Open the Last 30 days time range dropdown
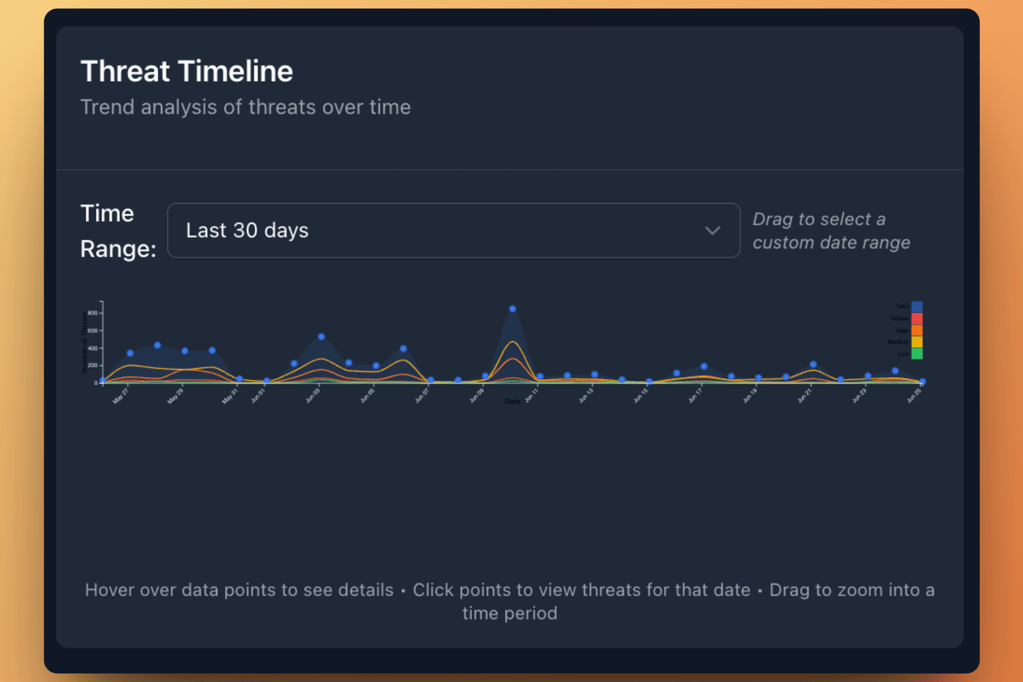This screenshot has height=682, width=1023. 453,230
